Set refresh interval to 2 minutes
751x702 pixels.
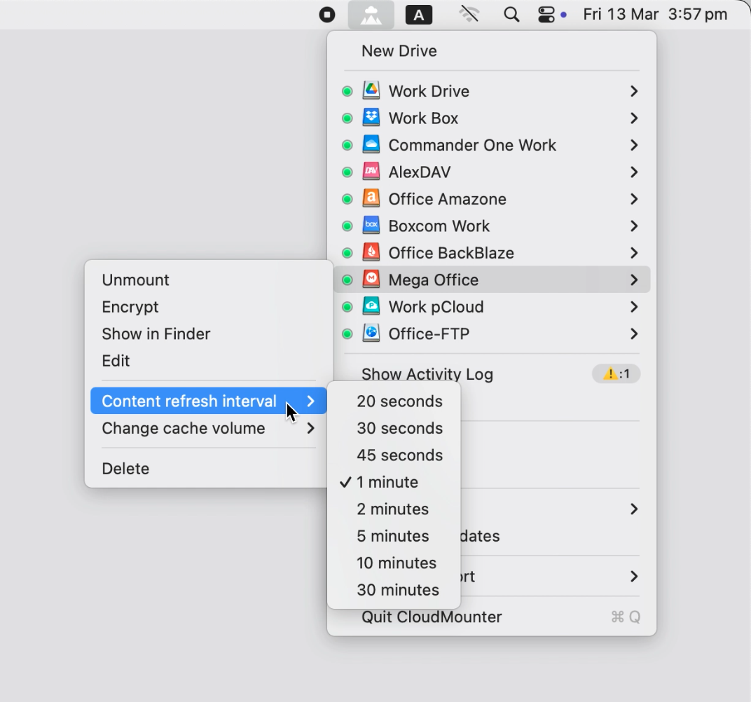tap(394, 509)
